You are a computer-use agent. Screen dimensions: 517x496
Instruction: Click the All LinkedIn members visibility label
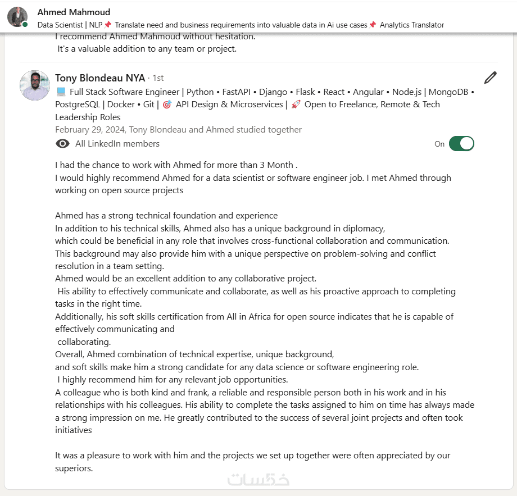pos(117,144)
